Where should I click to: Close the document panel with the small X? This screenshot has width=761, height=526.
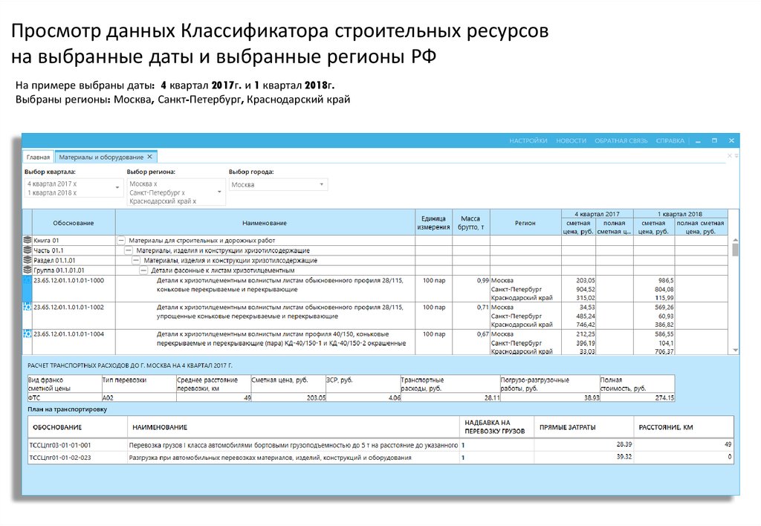click(736, 156)
